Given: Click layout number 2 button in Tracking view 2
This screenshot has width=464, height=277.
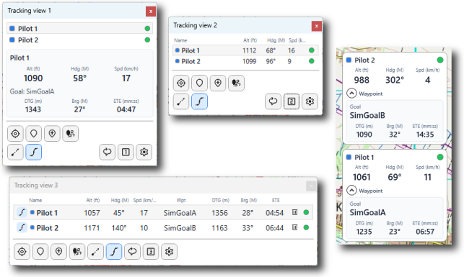Looking at the screenshot, I should (292, 101).
